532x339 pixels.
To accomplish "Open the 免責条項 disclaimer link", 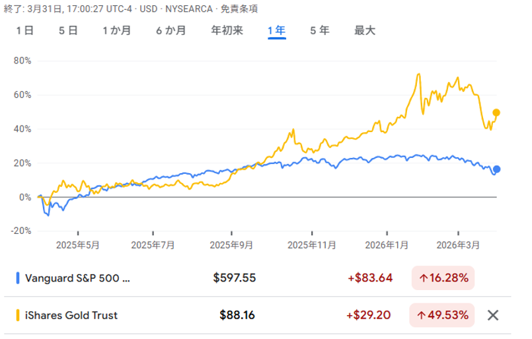I will pos(239,9).
